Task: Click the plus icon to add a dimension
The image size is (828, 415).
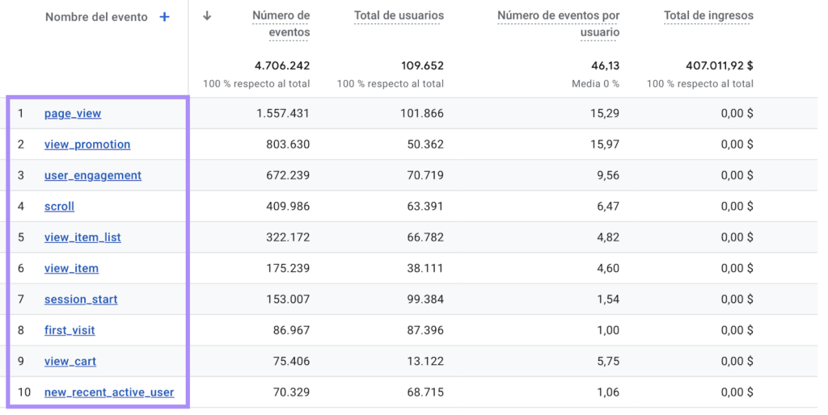Action: (x=165, y=17)
